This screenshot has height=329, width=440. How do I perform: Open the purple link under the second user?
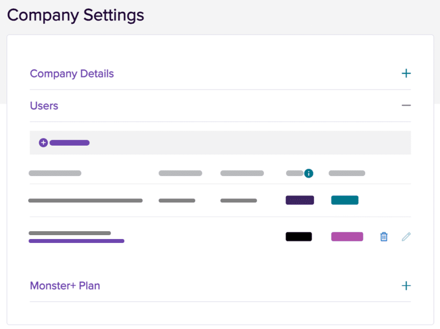pos(76,241)
